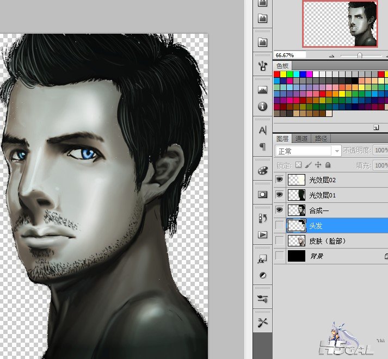Screen dimensions: 388x359
Task: Switch to the 通道 tab
Action: 302,139
